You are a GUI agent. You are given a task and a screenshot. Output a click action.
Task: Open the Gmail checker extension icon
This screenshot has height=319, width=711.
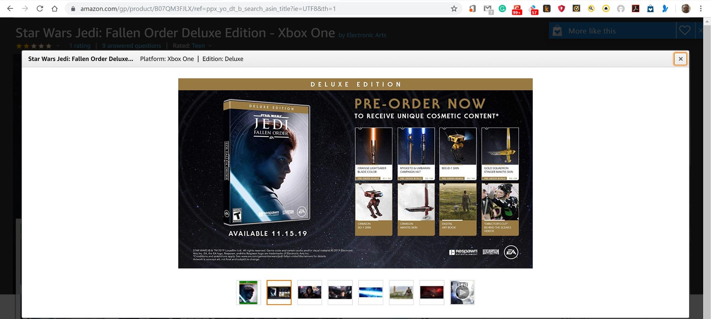488,9
